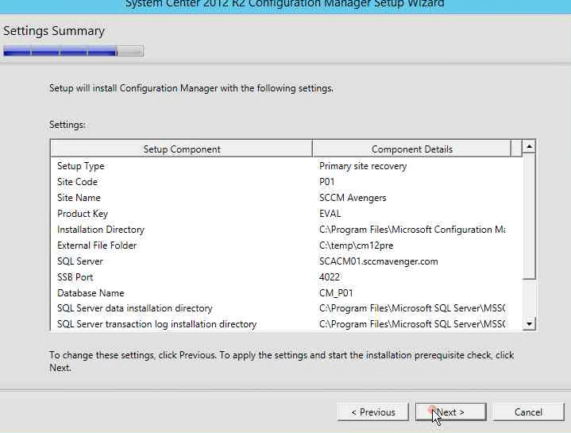Select the SQL Server row
Screen dimensions: 571x433
click(x=286, y=261)
